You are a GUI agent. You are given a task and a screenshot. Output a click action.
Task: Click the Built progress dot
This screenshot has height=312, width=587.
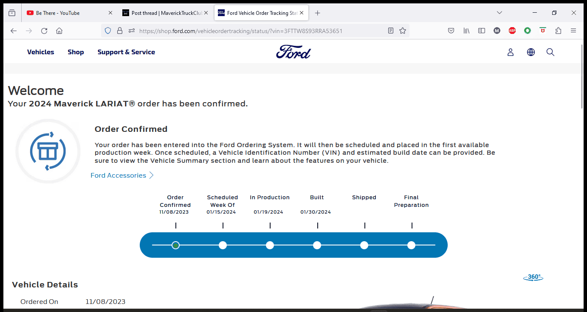[x=317, y=245]
